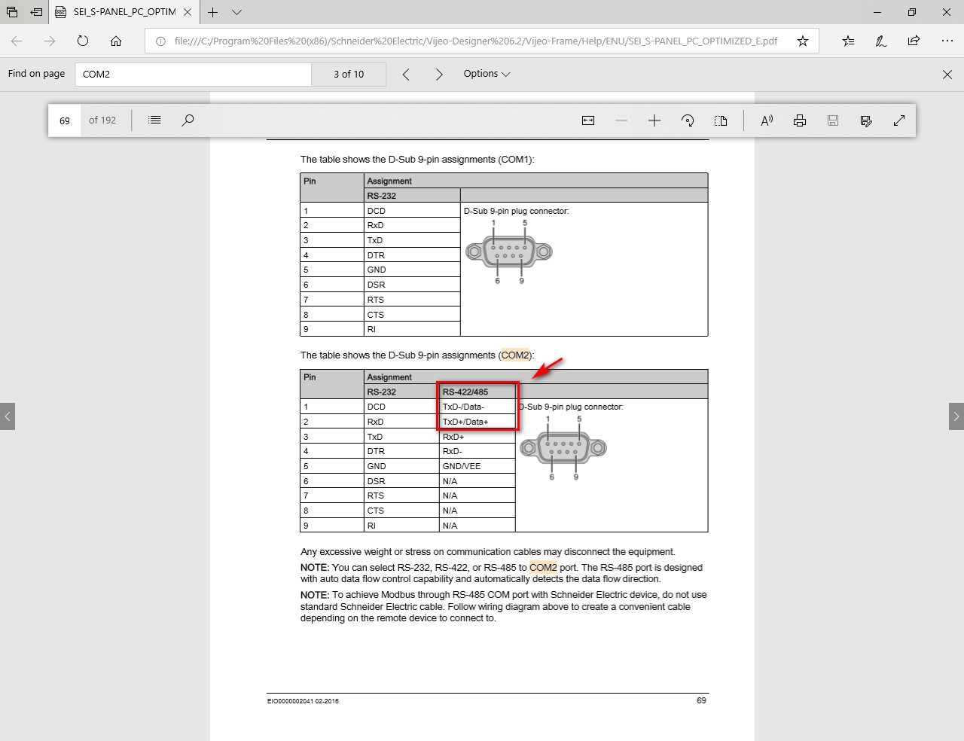Click the next page right arrow
The image size is (964, 741).
pos(956,416)
